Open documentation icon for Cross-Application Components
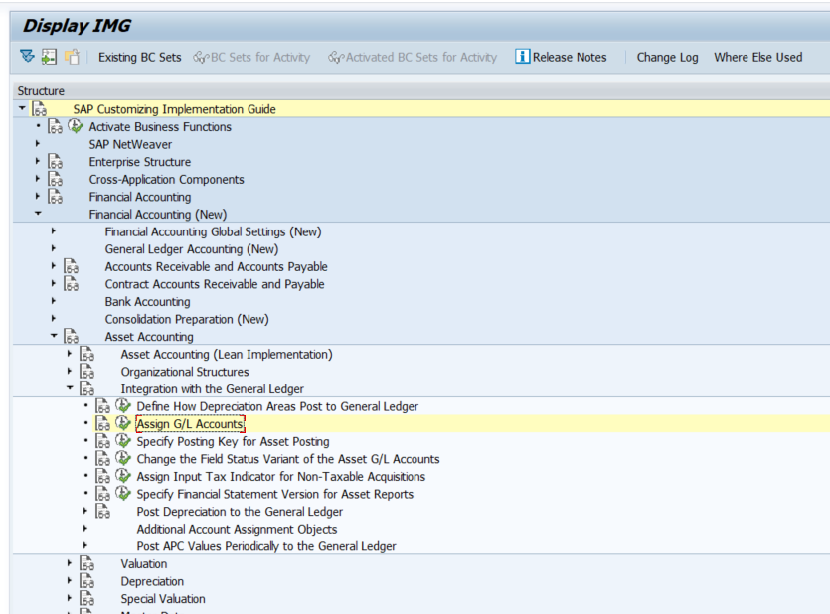The image size is (830, 614). (55, 179)
